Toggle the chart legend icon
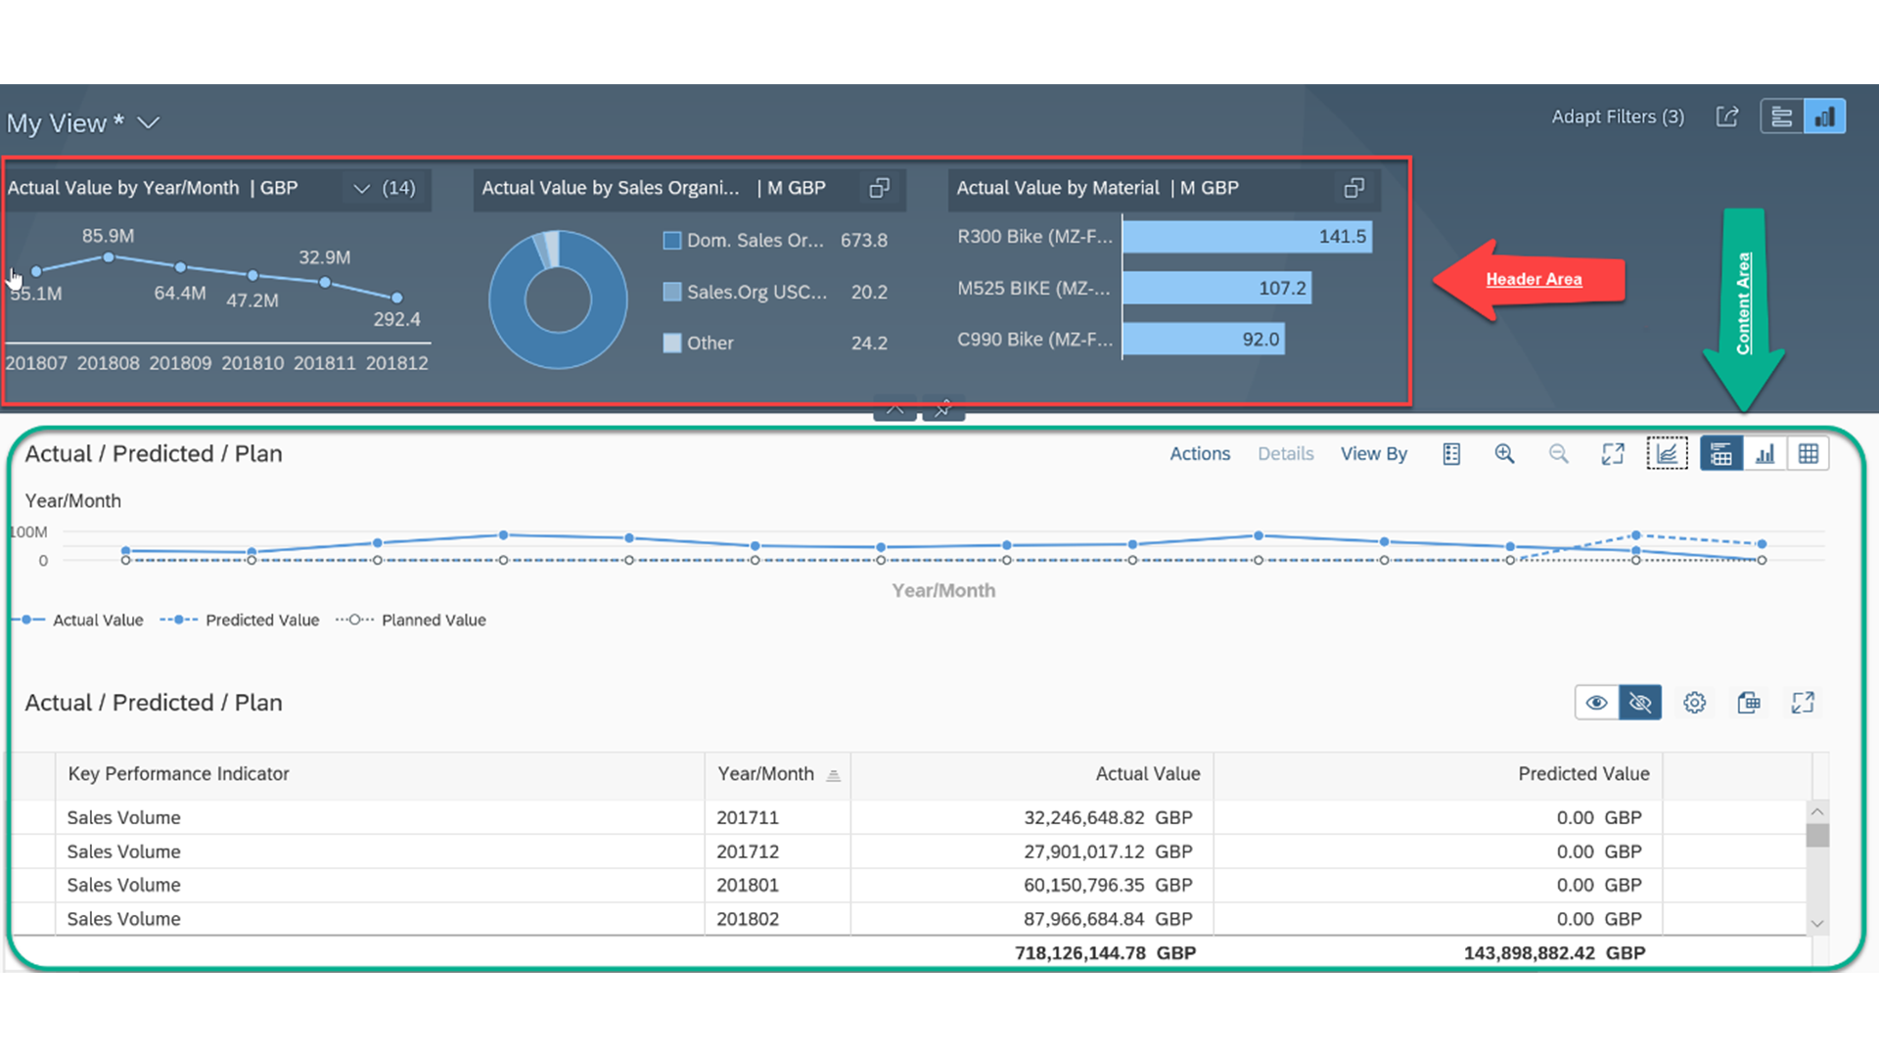This screenshot has width=1879, height=1057. point(1451,454)
